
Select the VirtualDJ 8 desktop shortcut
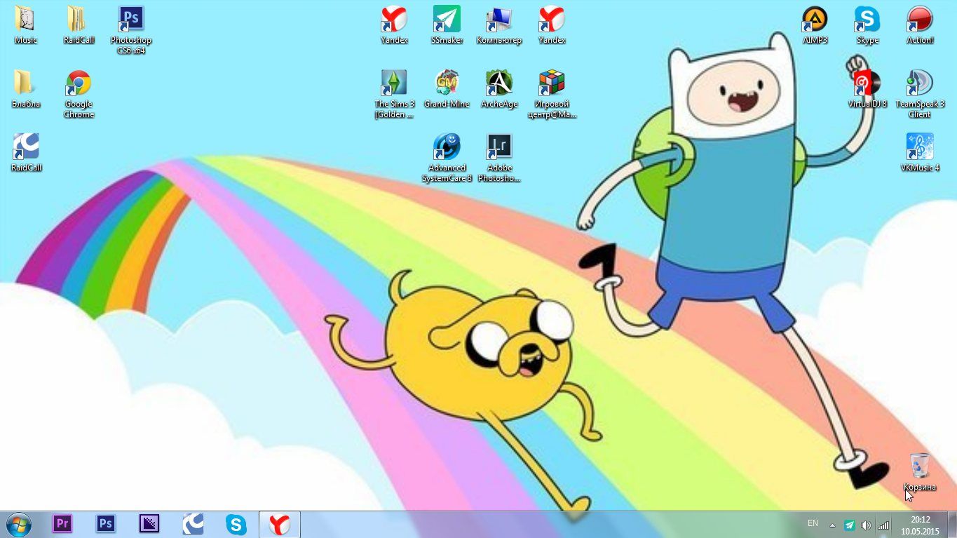pyautogui.click(x=867, y=89)
